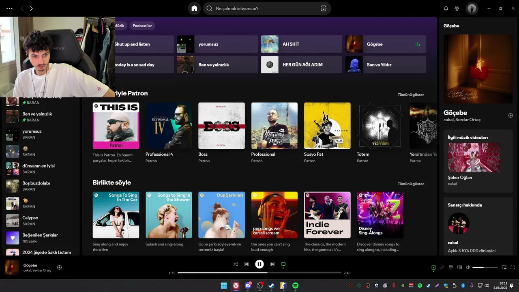Screen dimensions: 519x292
Task: Open the Browse icon in search bar
Action: (323, 9)
